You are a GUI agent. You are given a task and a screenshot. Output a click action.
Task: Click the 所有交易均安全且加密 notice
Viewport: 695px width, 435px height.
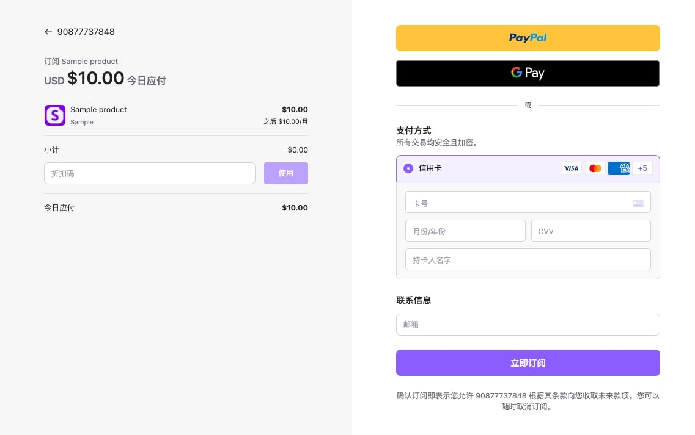(x=436, y=143)
